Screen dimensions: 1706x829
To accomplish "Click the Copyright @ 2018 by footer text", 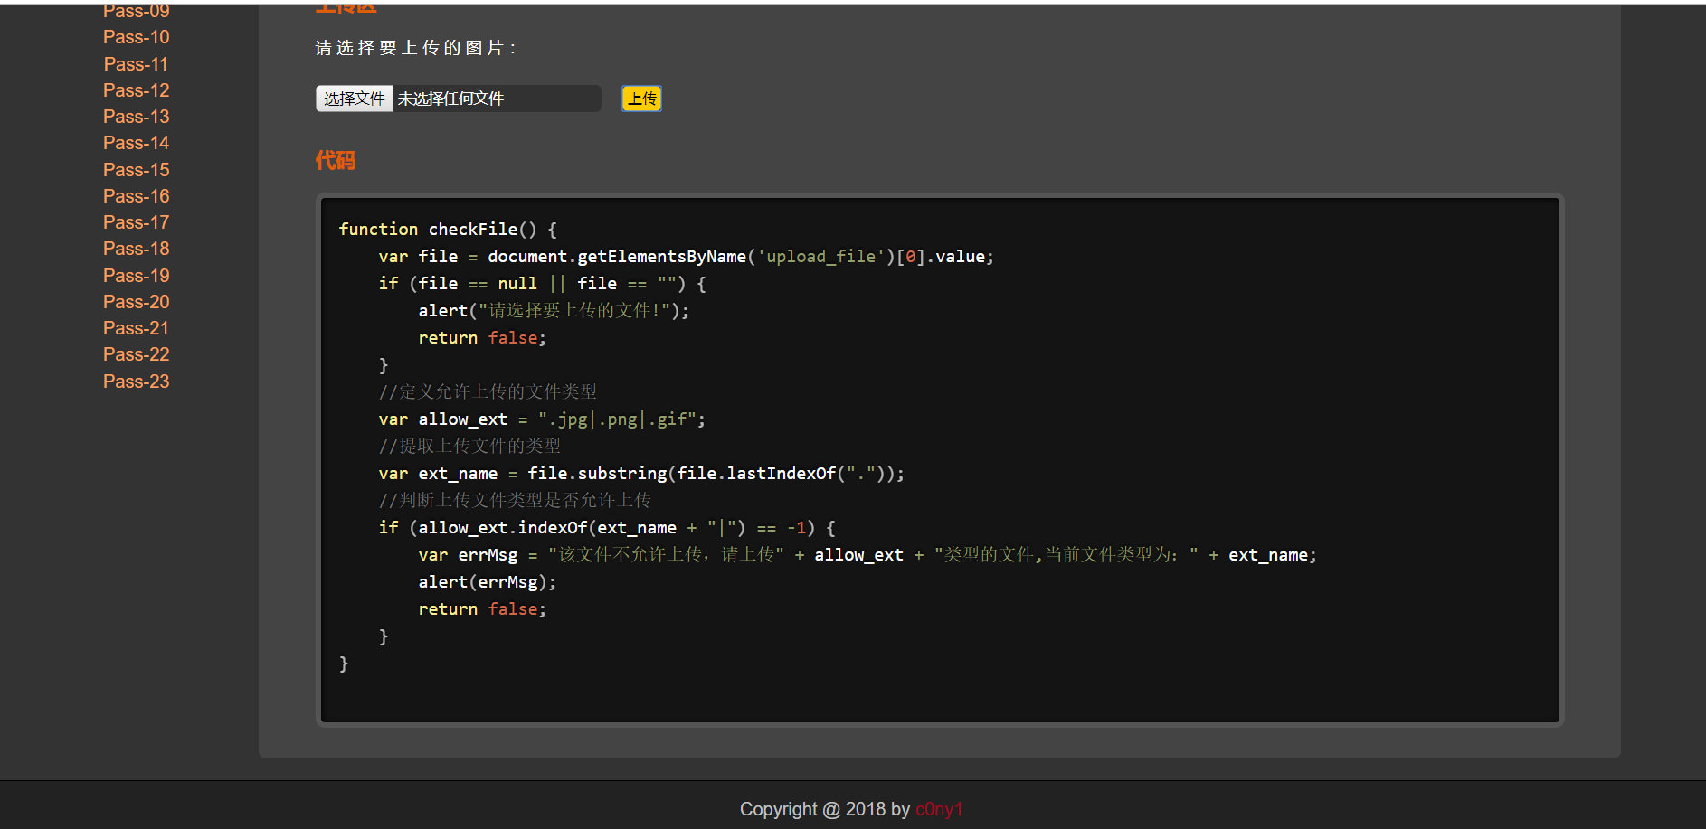I will (825, 809).
